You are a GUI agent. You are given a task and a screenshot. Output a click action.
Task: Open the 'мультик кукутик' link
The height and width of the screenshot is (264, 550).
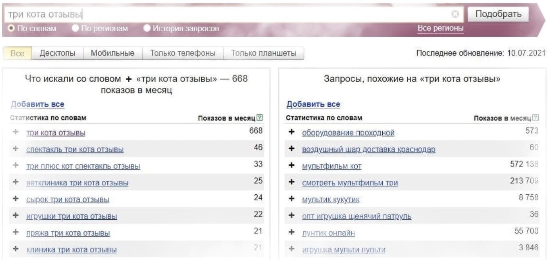pyautogui.click(x=331, y=200)
